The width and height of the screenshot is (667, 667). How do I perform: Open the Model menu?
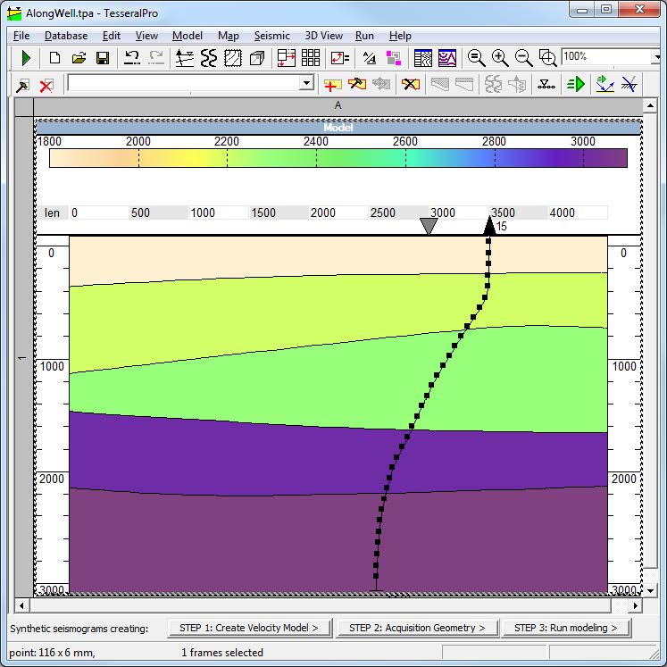coord(188,36)
